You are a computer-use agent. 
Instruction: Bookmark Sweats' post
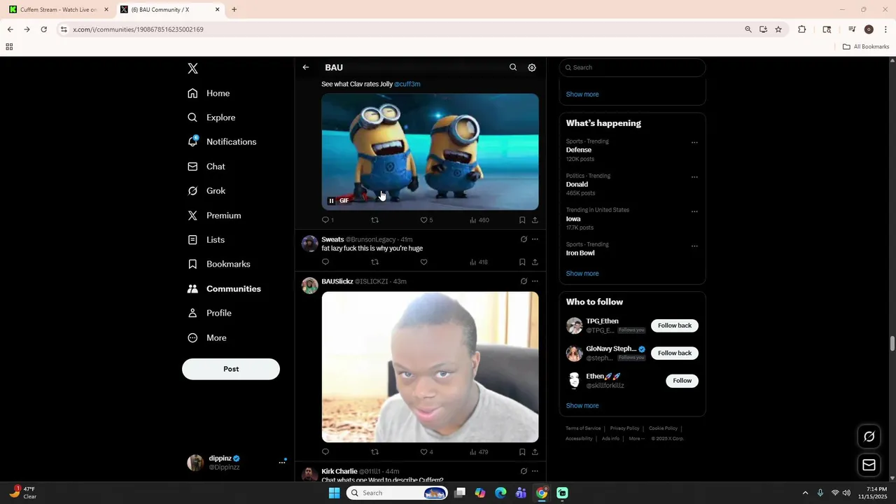pyautogui.click(x=522, y=262)
